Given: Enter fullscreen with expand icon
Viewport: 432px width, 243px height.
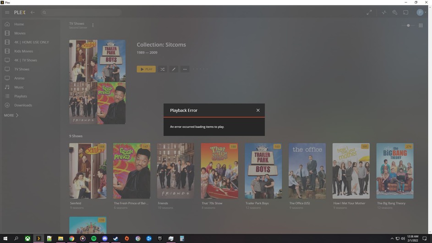Looking at the screenshot, I should pos(369,12).
